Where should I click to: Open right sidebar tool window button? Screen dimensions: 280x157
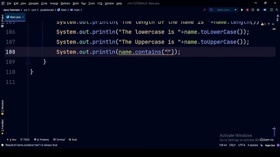278,18
